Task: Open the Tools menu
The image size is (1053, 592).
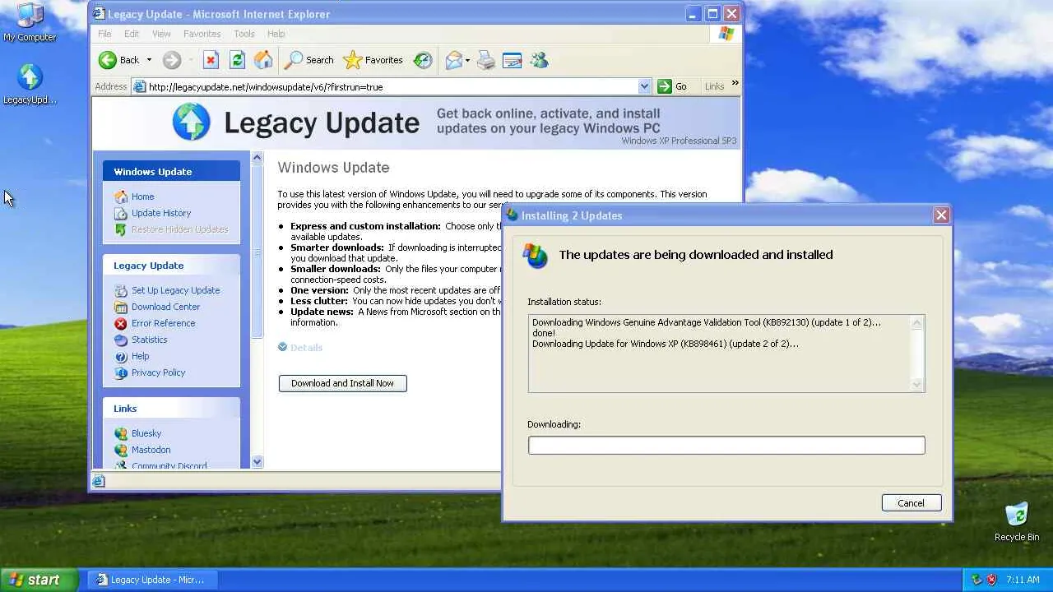Action: pos(244,34)
